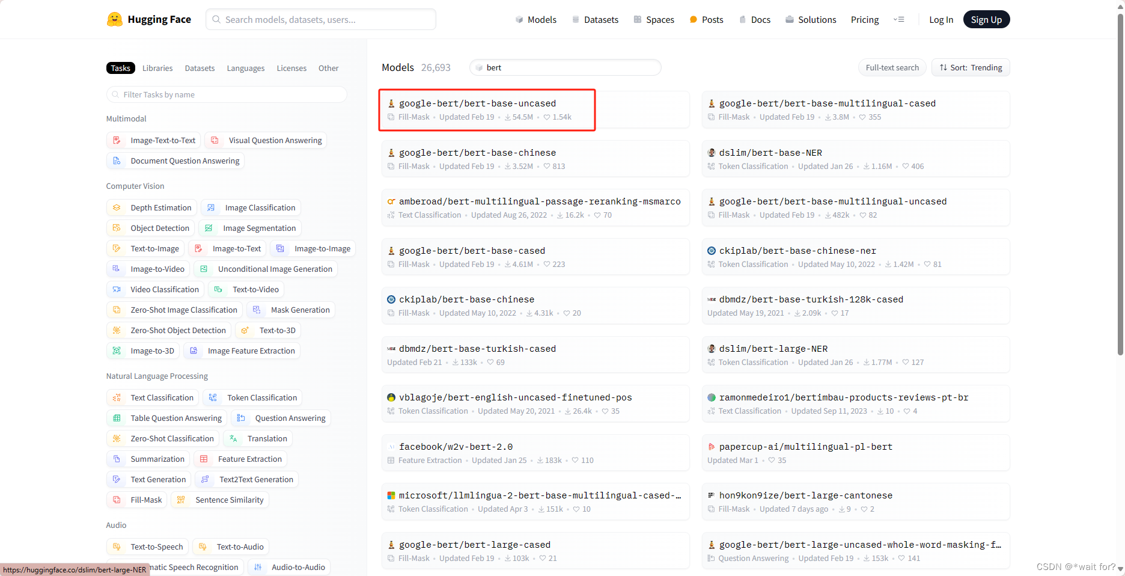Click the Visual Question Answering task icon
Screen dimensions: 1125x576
[215, 140]
